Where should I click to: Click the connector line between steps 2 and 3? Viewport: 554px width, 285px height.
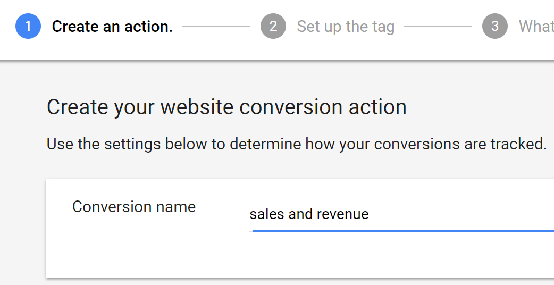tap(437, 26)
